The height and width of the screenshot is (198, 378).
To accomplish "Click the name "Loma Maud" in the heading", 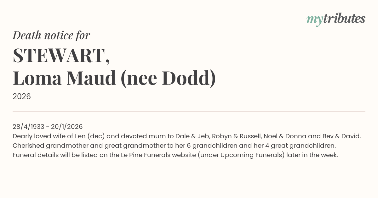I will click(64, 79).
